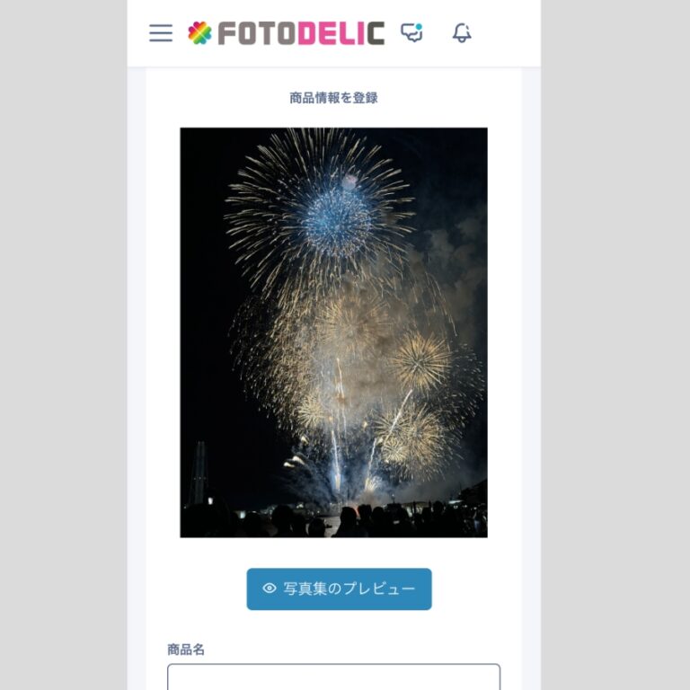Open the notification bell icon
Image resolution: width=690 pixels, height=690 pixels.
(462, 33)
